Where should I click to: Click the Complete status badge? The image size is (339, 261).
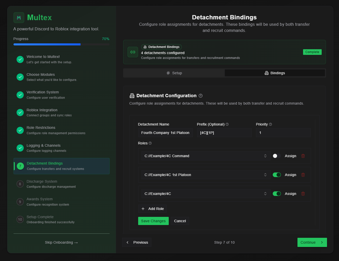[312, 52]
